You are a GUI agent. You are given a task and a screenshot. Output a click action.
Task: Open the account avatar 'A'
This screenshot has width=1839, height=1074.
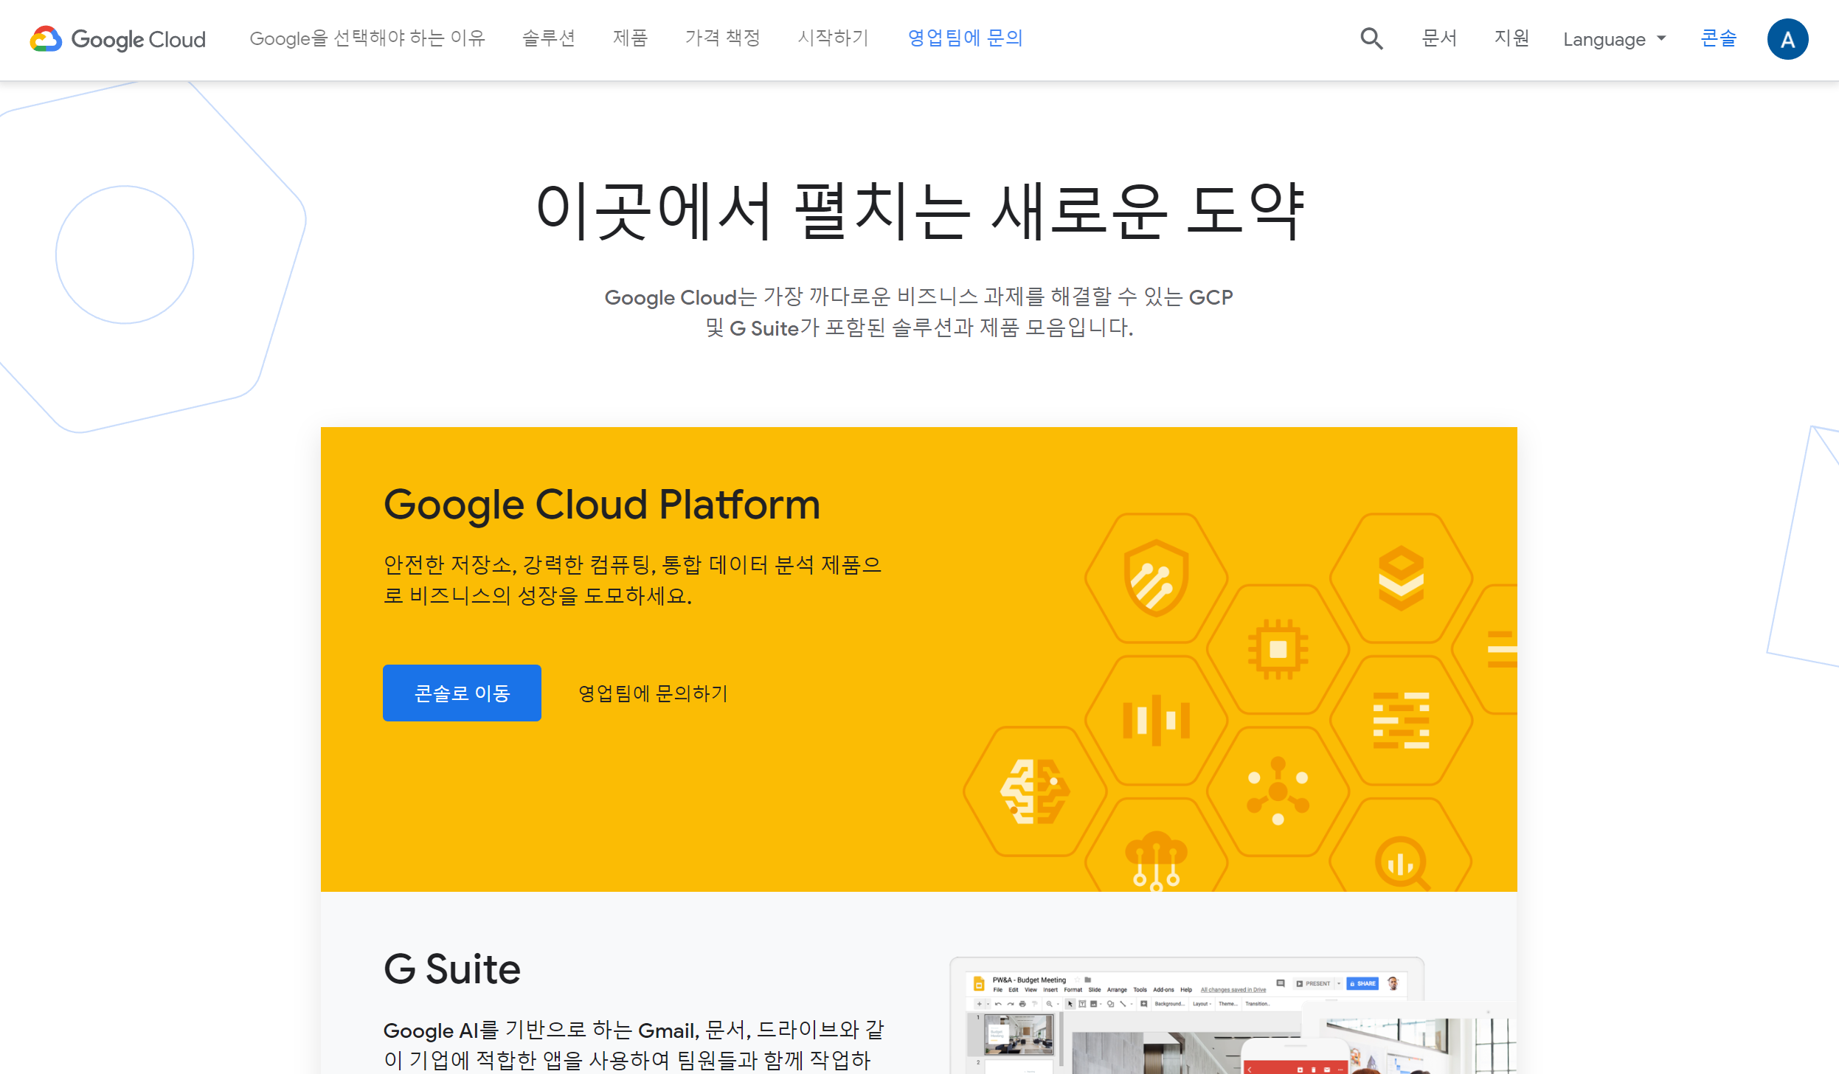(1787, 39)
